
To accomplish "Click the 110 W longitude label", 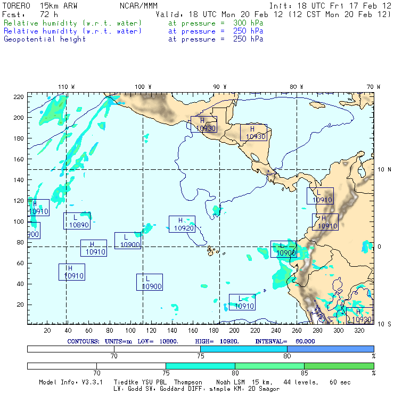I will tap(66, 87).
